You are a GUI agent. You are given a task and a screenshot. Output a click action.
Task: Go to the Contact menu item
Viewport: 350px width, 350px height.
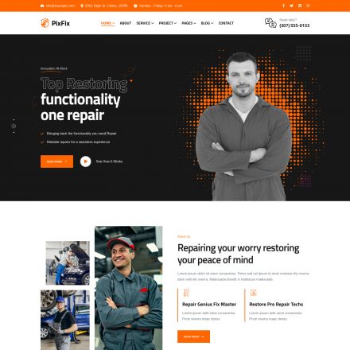point(226,23)
